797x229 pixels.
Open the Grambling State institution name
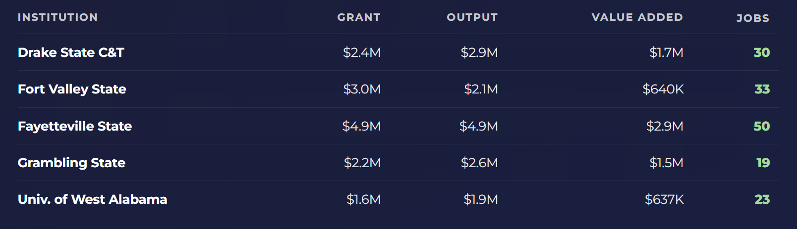(x=71, y=163)
